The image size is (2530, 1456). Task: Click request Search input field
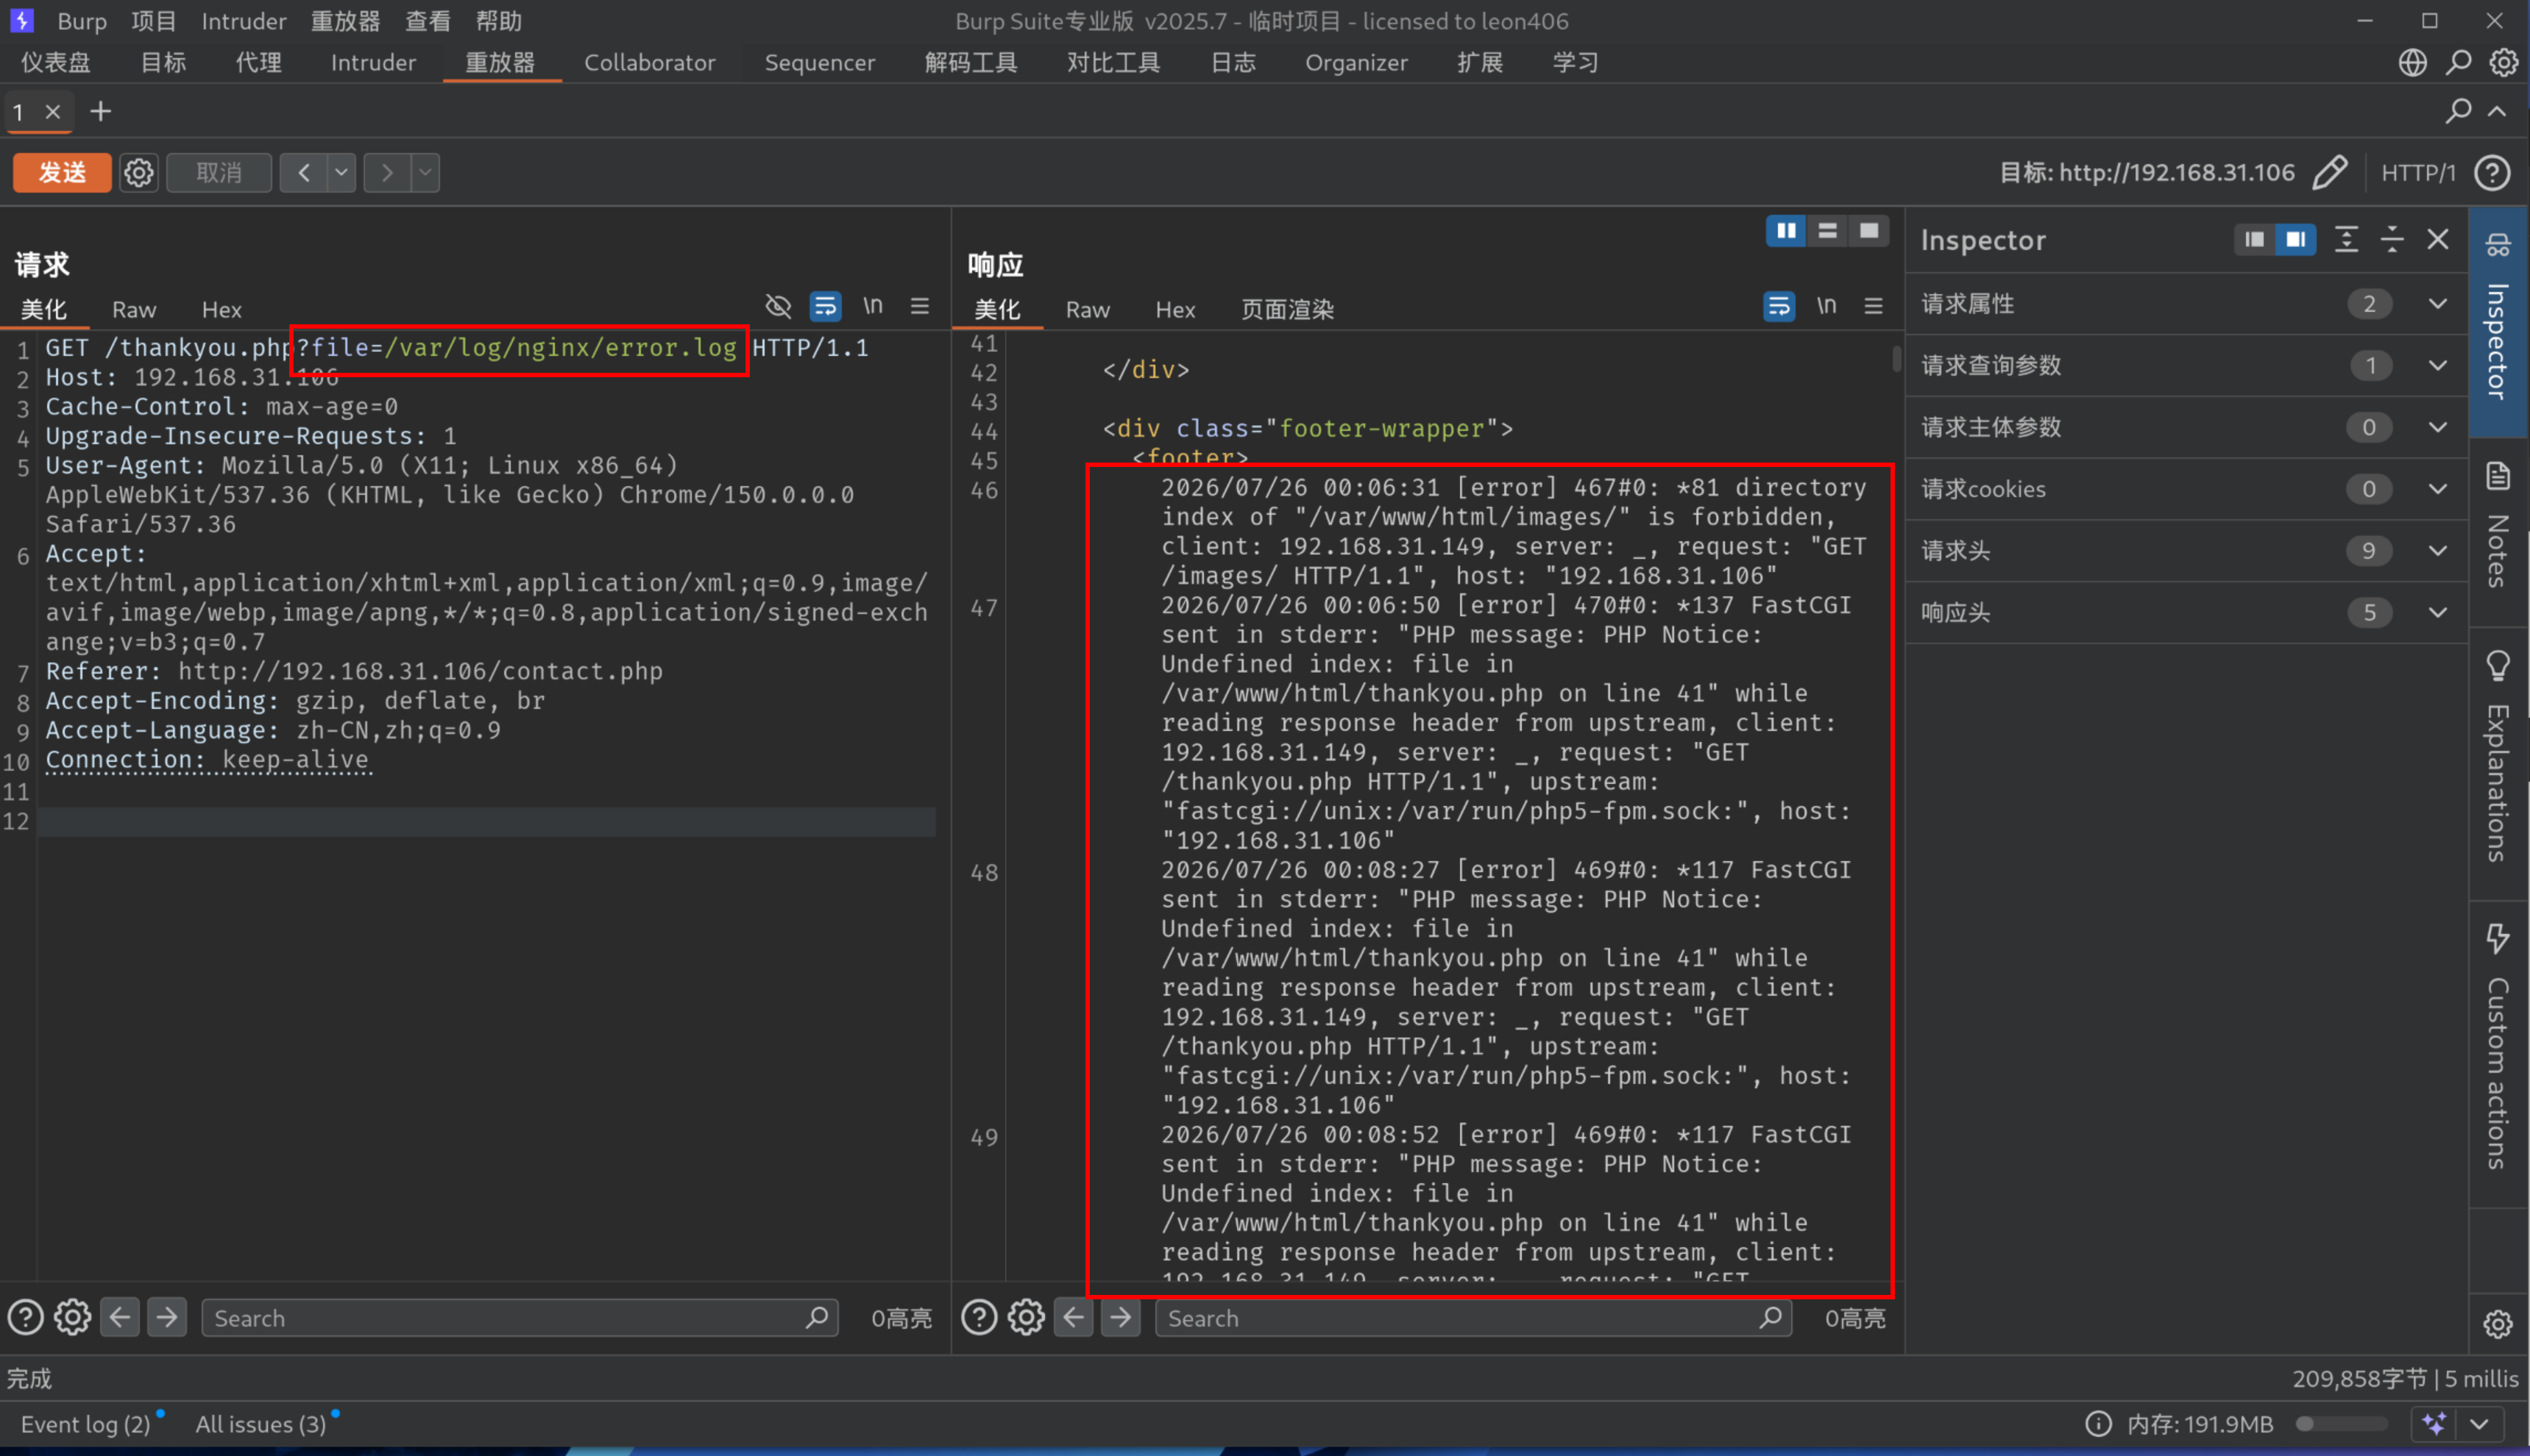tap(520, 1318)
